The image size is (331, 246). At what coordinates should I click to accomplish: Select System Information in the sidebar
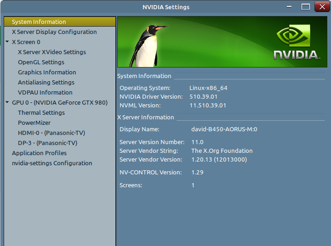click(60, 22)
